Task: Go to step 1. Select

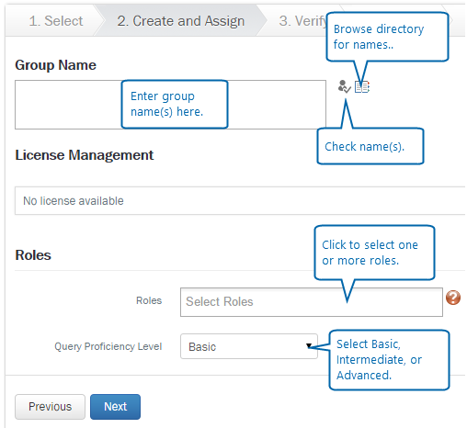Action: coord(56,21)
